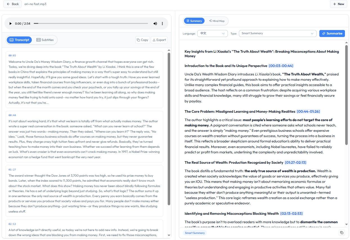The width and height of the screenshot is (350, 240).
Task: Click summary timestamp link [00:03-00:44]
Action: tap(281, 66)
